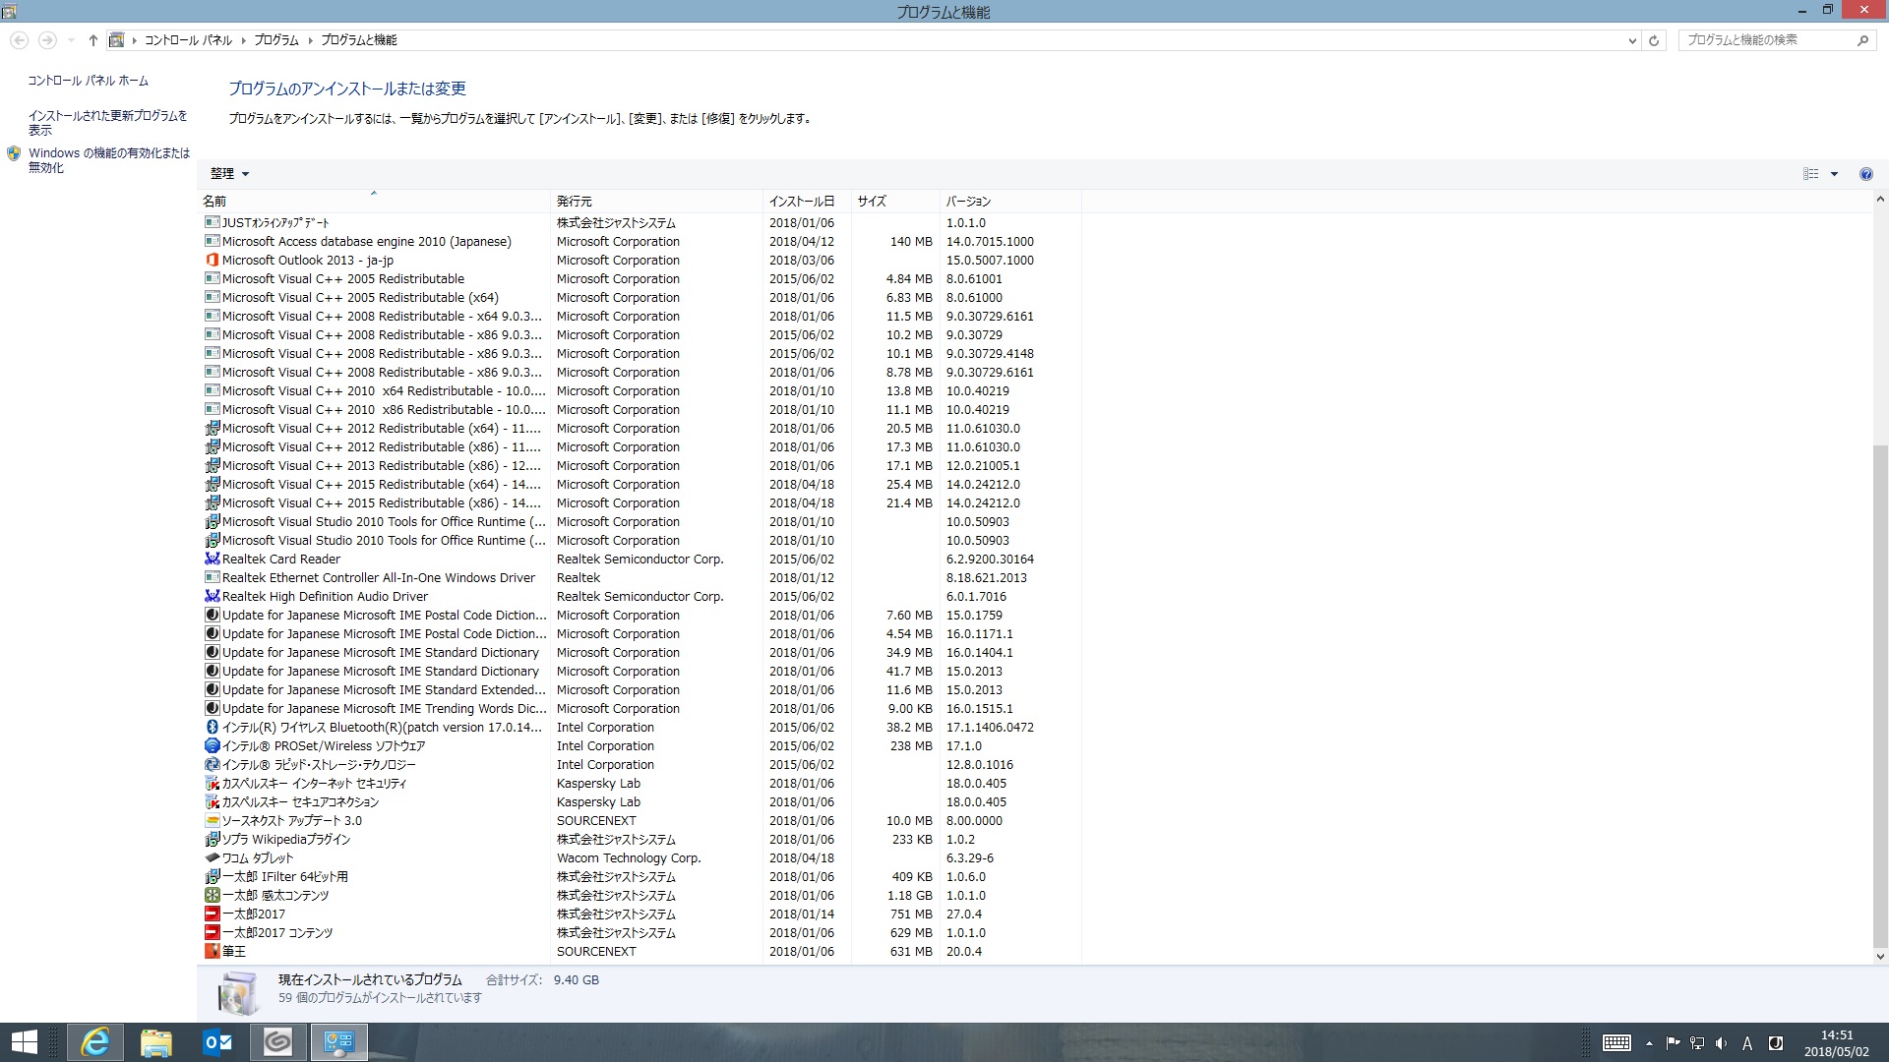Click the vertical scrollbar up arrow
The height and width of the screenshot is (1062, 1889).
(x=1879, y=200)
